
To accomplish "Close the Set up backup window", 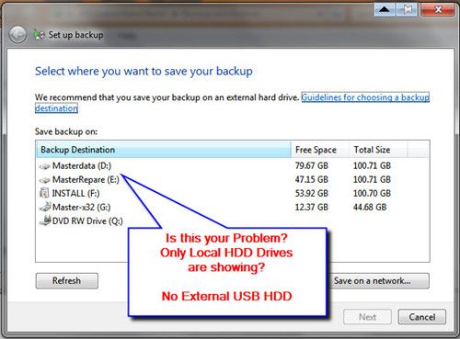I will click(438, 10).
